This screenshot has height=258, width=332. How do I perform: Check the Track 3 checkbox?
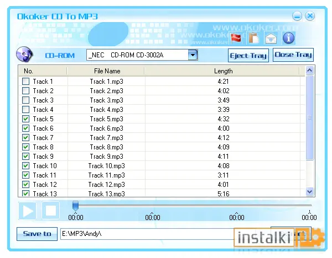[26, 100]
